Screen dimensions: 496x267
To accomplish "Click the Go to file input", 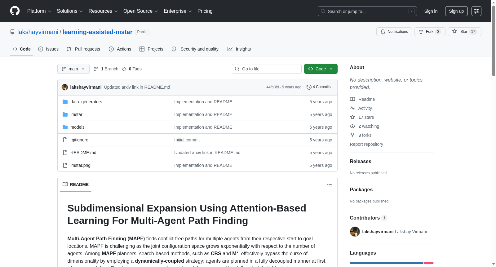I will point(267,69).
